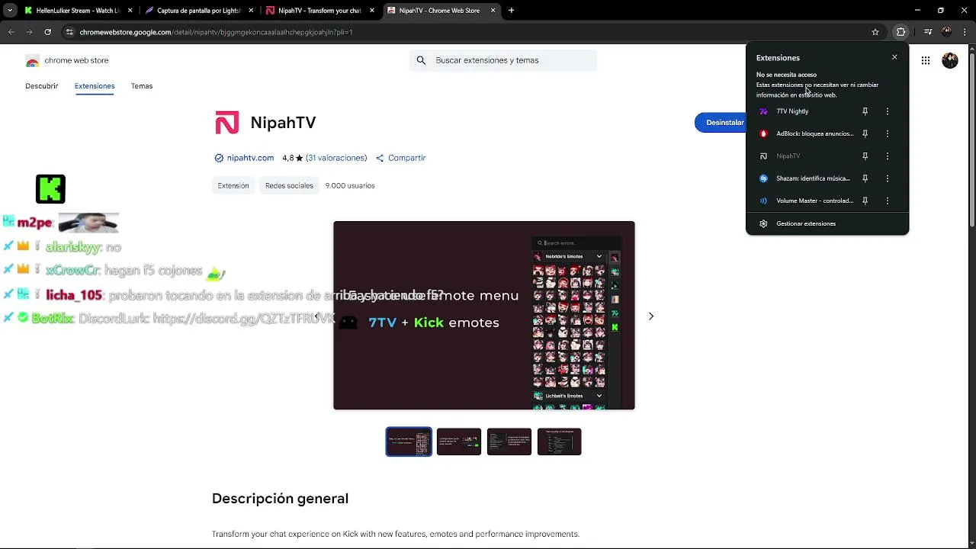
Task: Click the main promo screenshot image
Action: (484, 316)
